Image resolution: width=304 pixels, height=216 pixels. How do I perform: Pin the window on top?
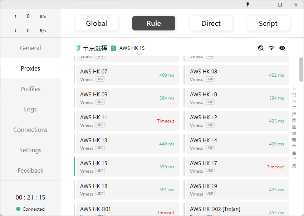pyautogui.click(x=247, y=4)
